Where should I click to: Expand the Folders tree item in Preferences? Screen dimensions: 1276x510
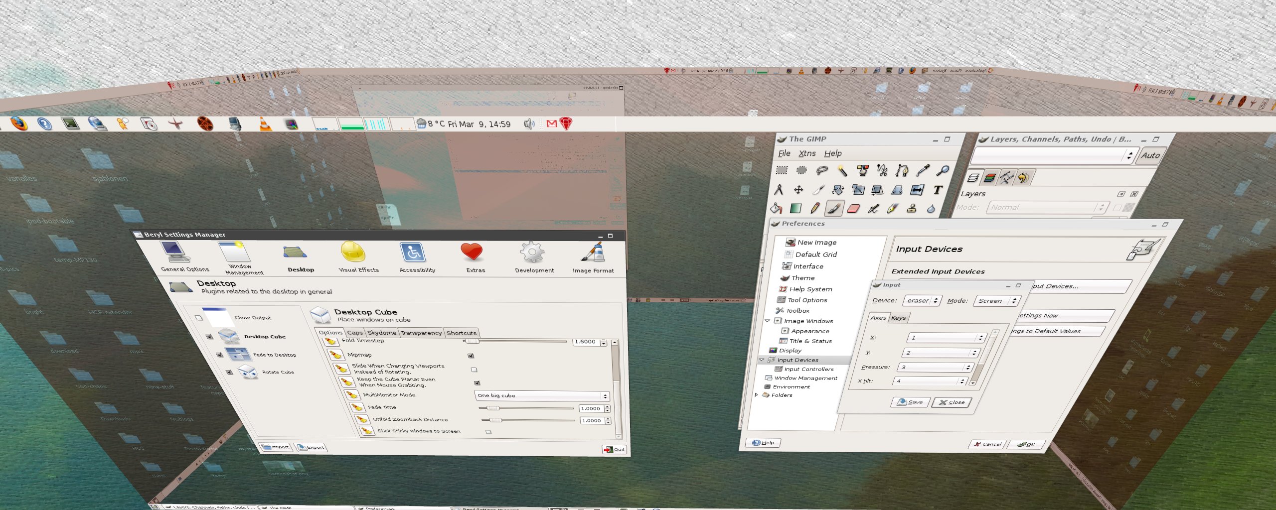pyautogui.click(x=757, y=395)
